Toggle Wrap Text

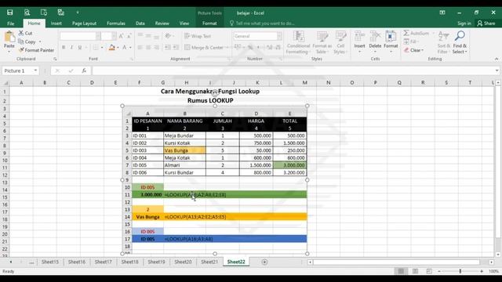click(x=198, y=36)
